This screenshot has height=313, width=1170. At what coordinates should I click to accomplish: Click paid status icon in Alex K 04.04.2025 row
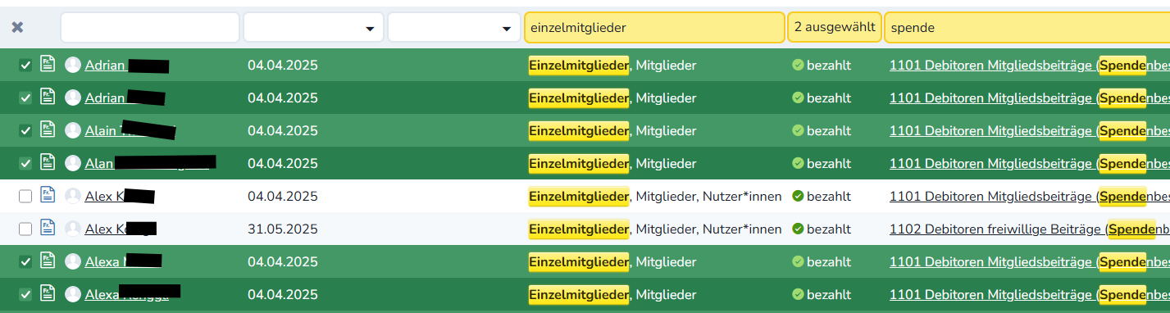pos(798,196)
